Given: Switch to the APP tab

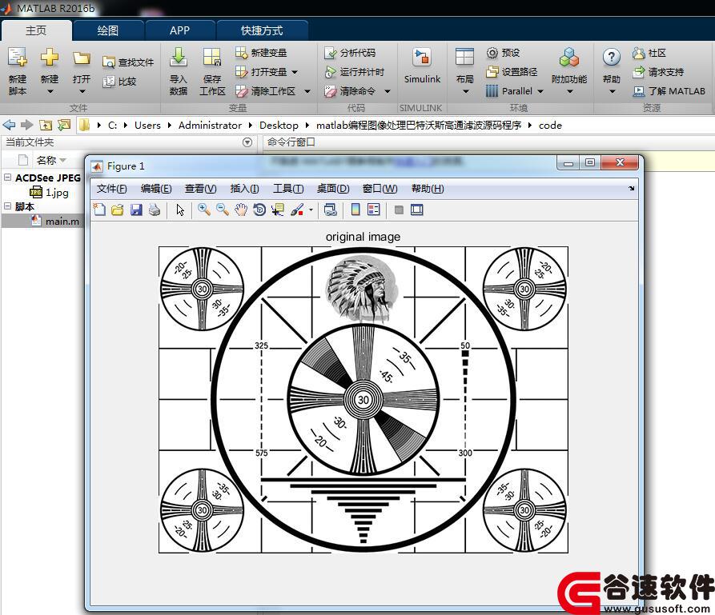Looking at the screenshot, I should 179,30.
